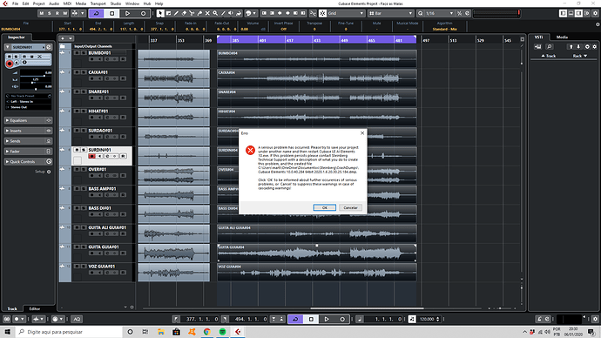
Task: Open Grid snap type dropdown
Action: 345,13
